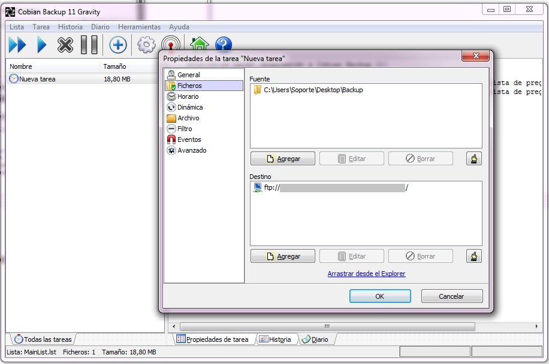This screenshot has width=549, height=364.
Task: Open help with blue question mark icon
Action: (224, 44)
